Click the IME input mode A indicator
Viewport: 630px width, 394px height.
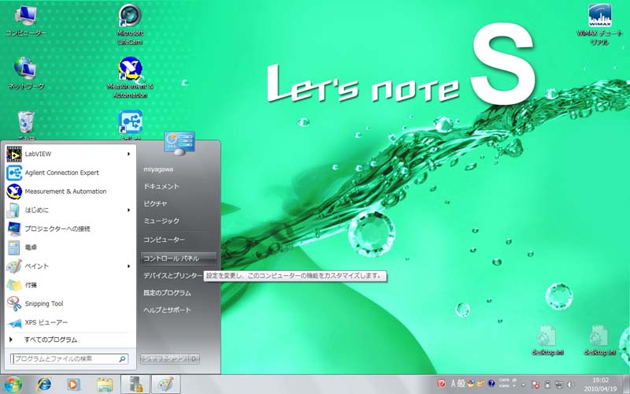(x=454, y=384)
